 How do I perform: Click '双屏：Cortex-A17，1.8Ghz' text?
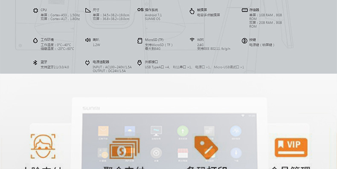point(60,19)
